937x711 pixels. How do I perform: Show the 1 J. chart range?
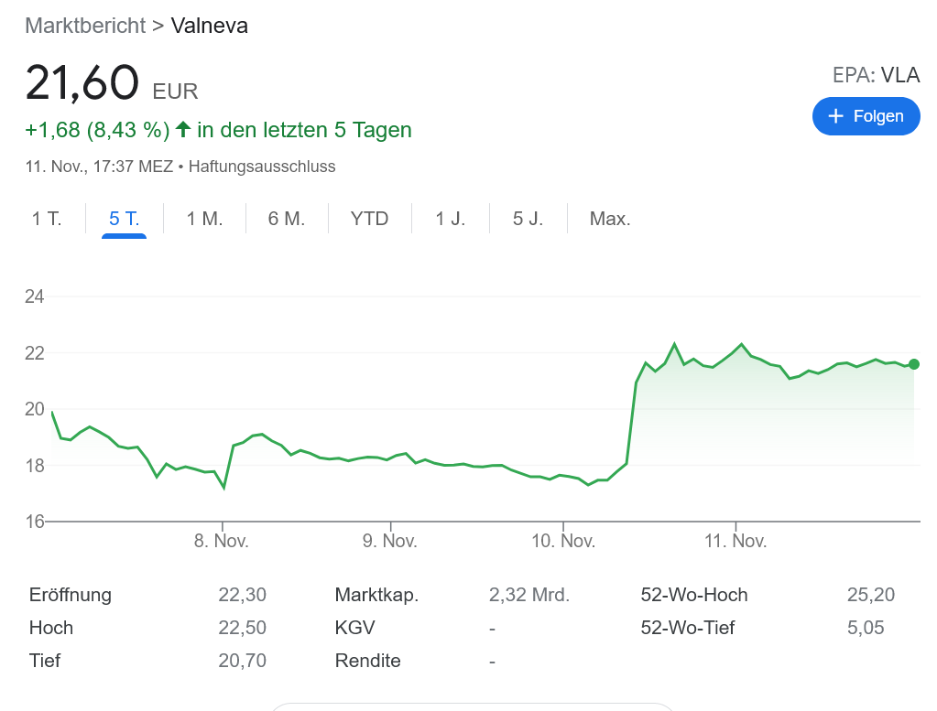(450, 219)
